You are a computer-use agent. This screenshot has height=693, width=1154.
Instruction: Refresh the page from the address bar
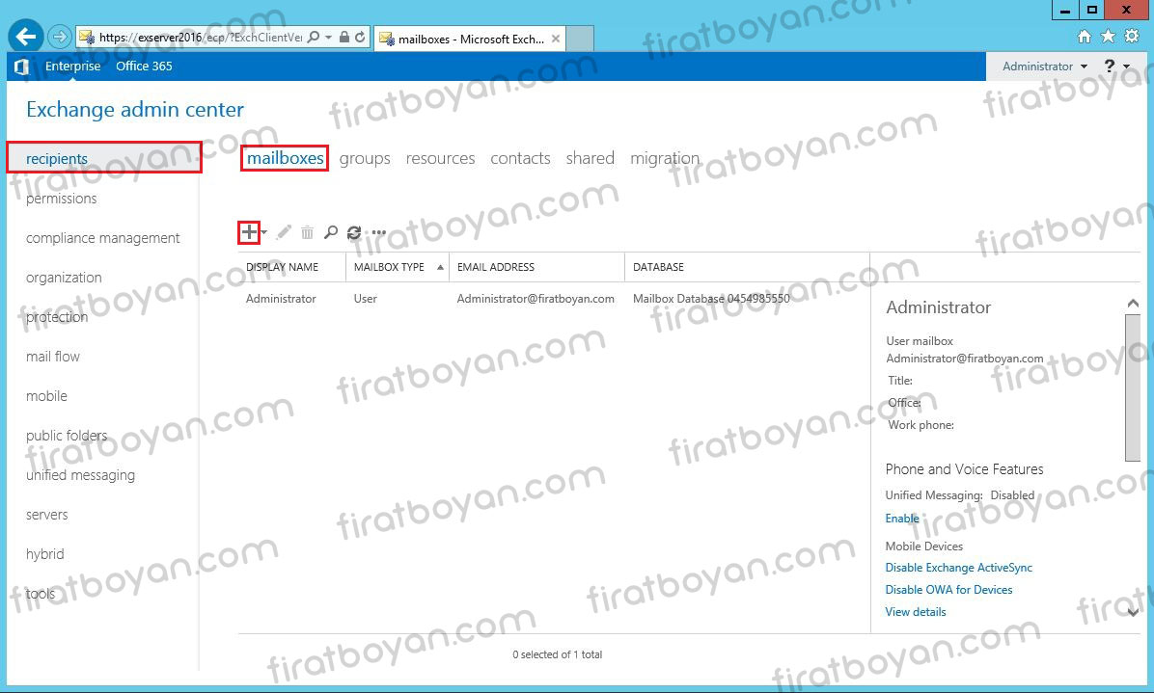tap(360, 37)
